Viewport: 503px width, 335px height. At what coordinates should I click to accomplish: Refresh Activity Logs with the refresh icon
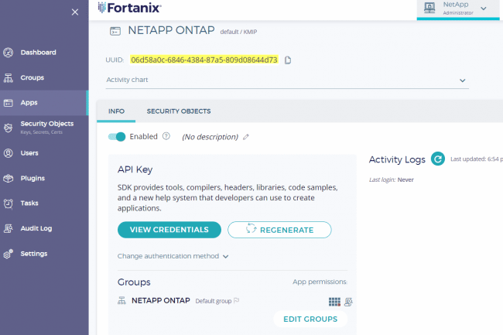[437, 159]
